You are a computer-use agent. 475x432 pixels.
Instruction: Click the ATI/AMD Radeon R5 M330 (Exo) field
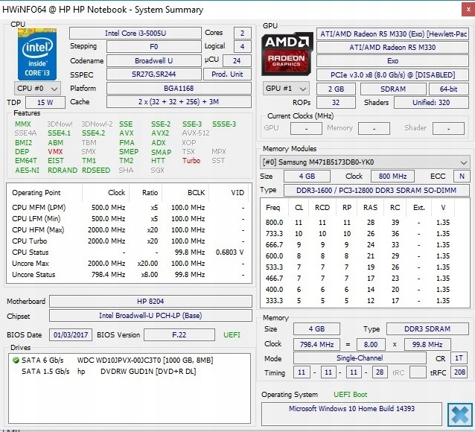(x=392, y=34)
